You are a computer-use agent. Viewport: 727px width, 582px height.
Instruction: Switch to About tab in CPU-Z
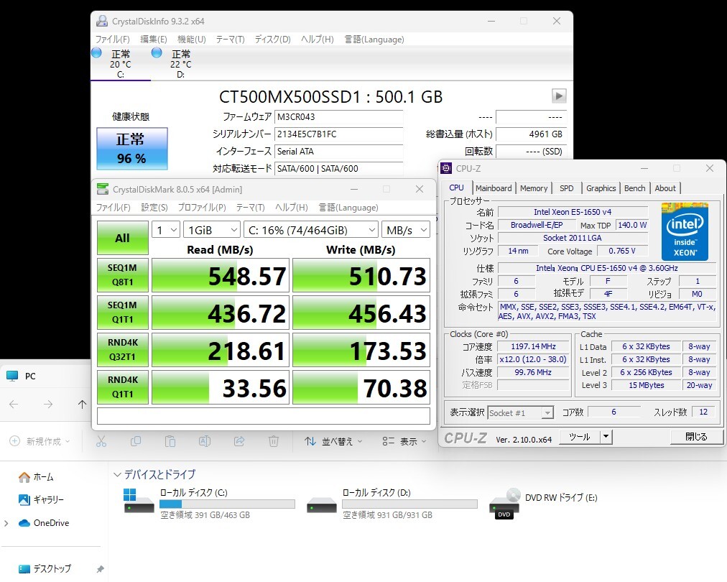[665, 188]
